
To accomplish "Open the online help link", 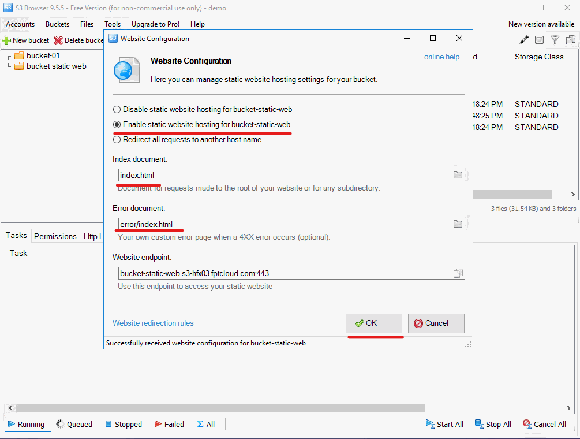I will click(x=441, y=57).
